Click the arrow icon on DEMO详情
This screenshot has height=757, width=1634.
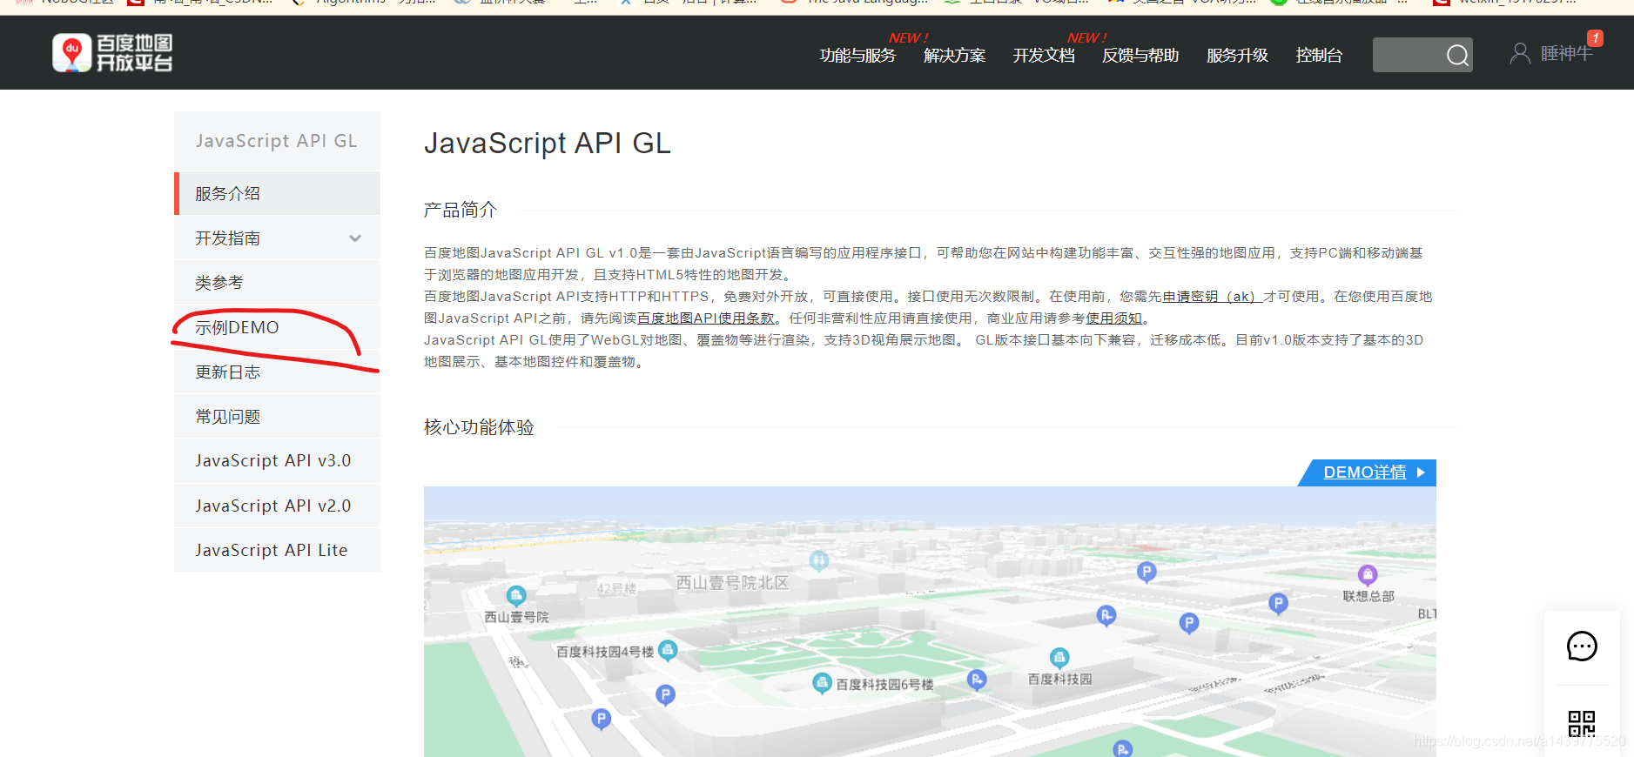coord(1421,472)
